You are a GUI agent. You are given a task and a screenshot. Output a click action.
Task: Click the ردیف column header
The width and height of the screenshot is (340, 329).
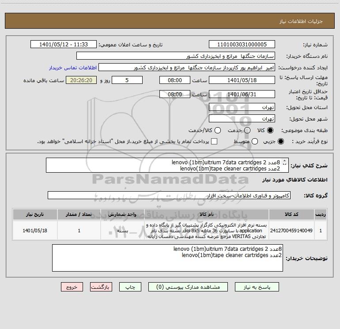[x=321, y=214]
